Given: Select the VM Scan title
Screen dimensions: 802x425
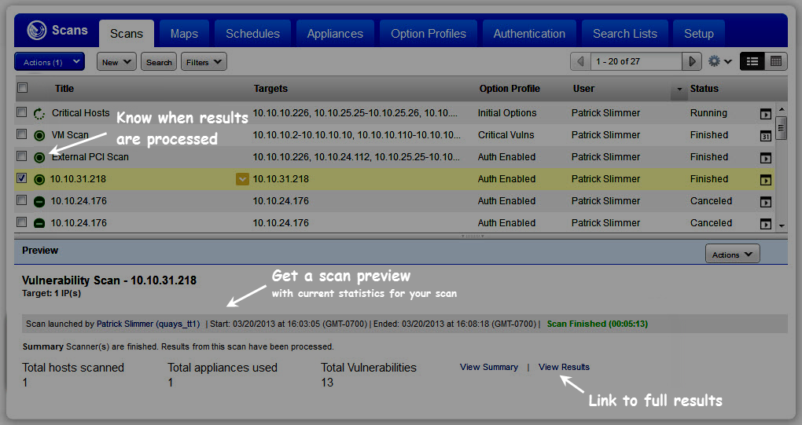Looking at the screenshot, I should (x=70, y=135).
